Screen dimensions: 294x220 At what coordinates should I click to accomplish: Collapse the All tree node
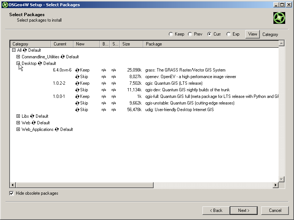click(x=14, y=50)
